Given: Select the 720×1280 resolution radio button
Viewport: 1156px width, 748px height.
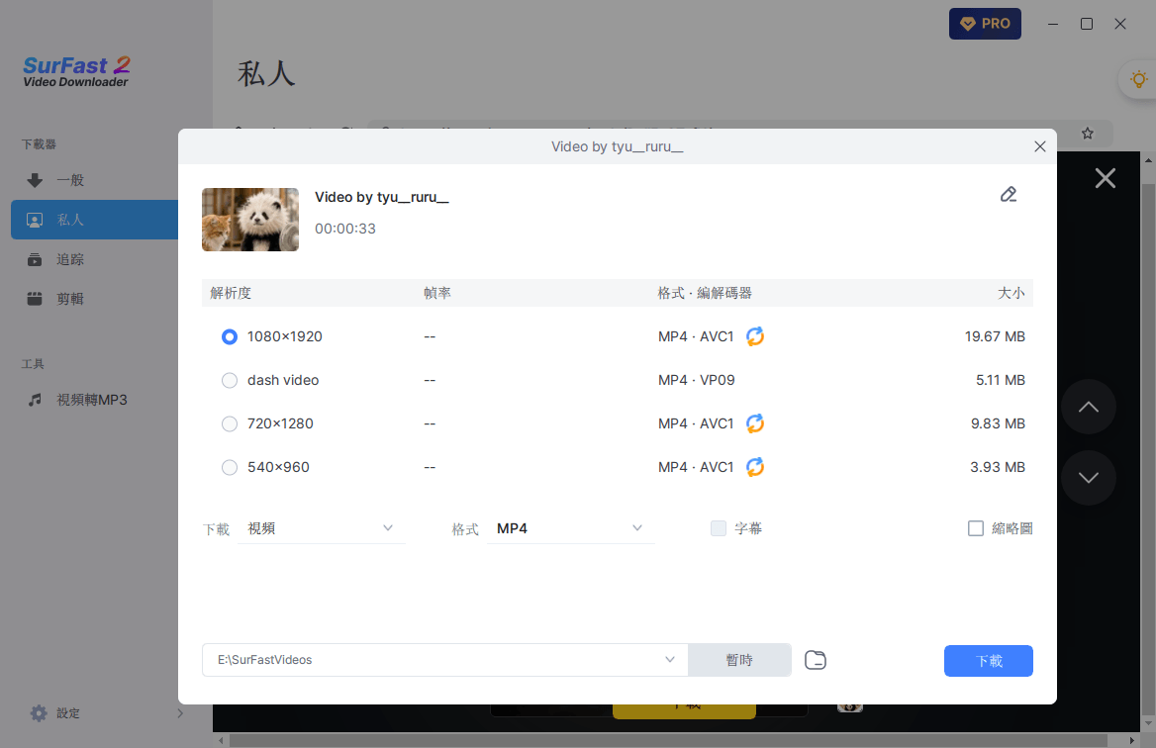Looking at the screenshot, I should 230,423.
